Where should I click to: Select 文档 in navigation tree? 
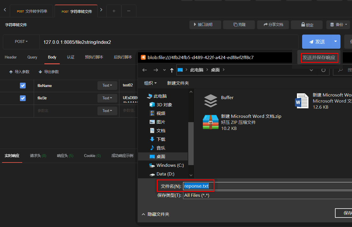[x=157, y=131]
